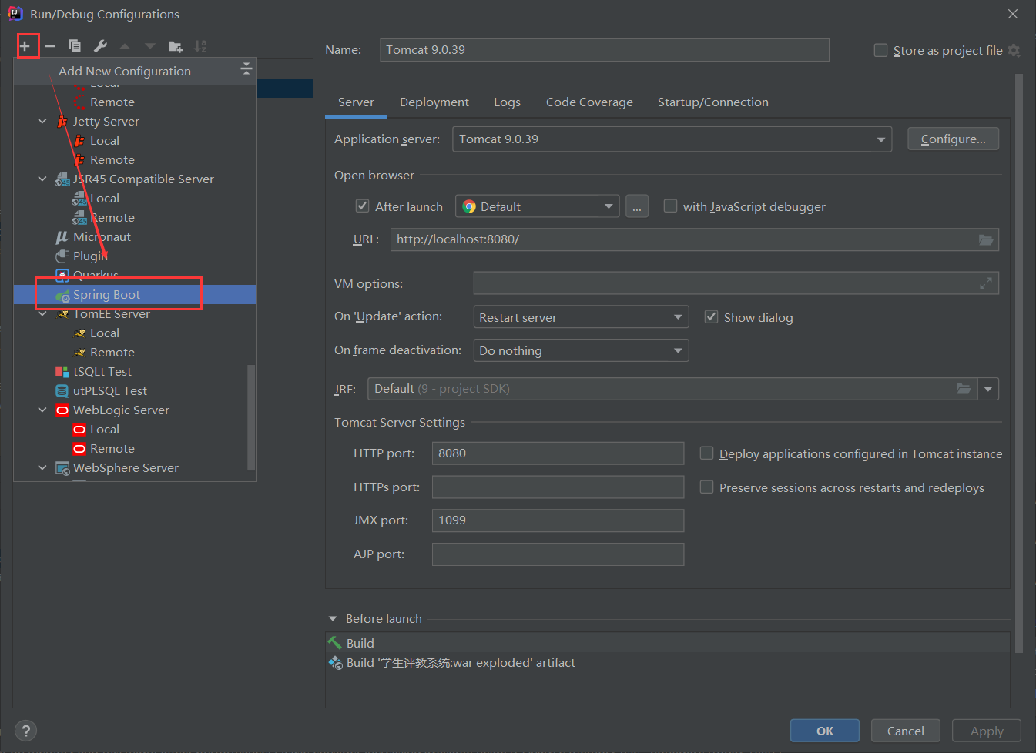Click the browser ellipsis button
The width and height of the screenshot is (1036, 753).
tap(637, 206)
